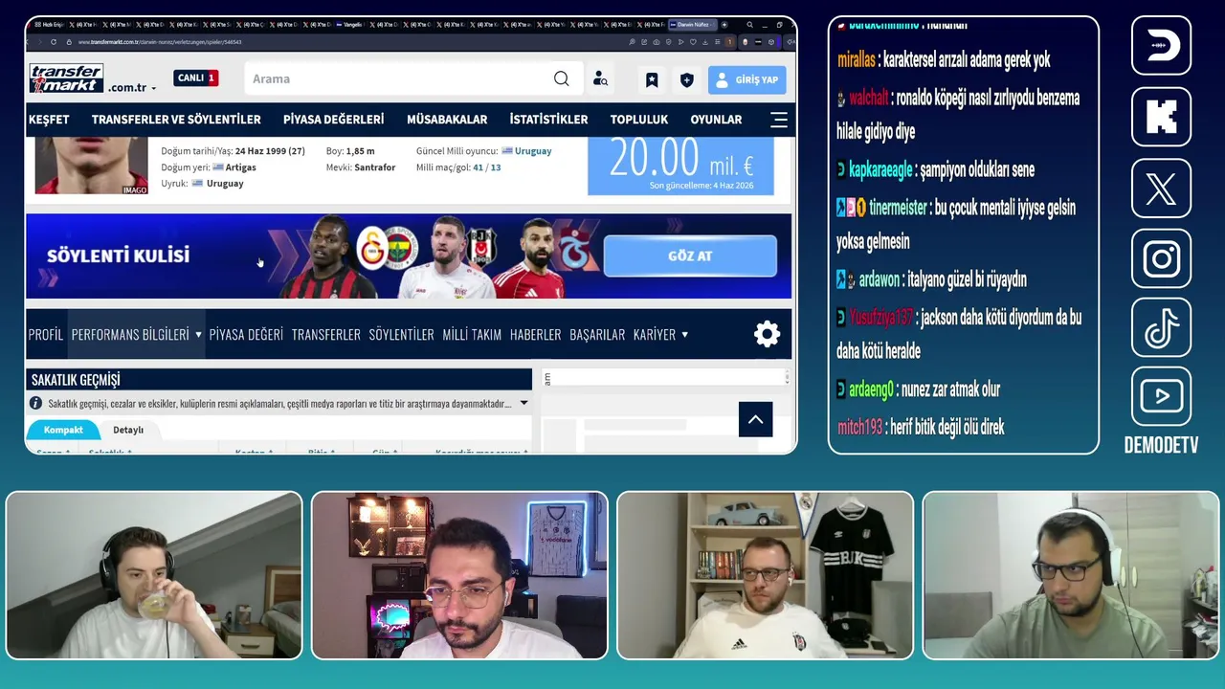Click the Söylenti Kulisi banner title
This screenshot has width=1225, height=689.
click(118, 256)
